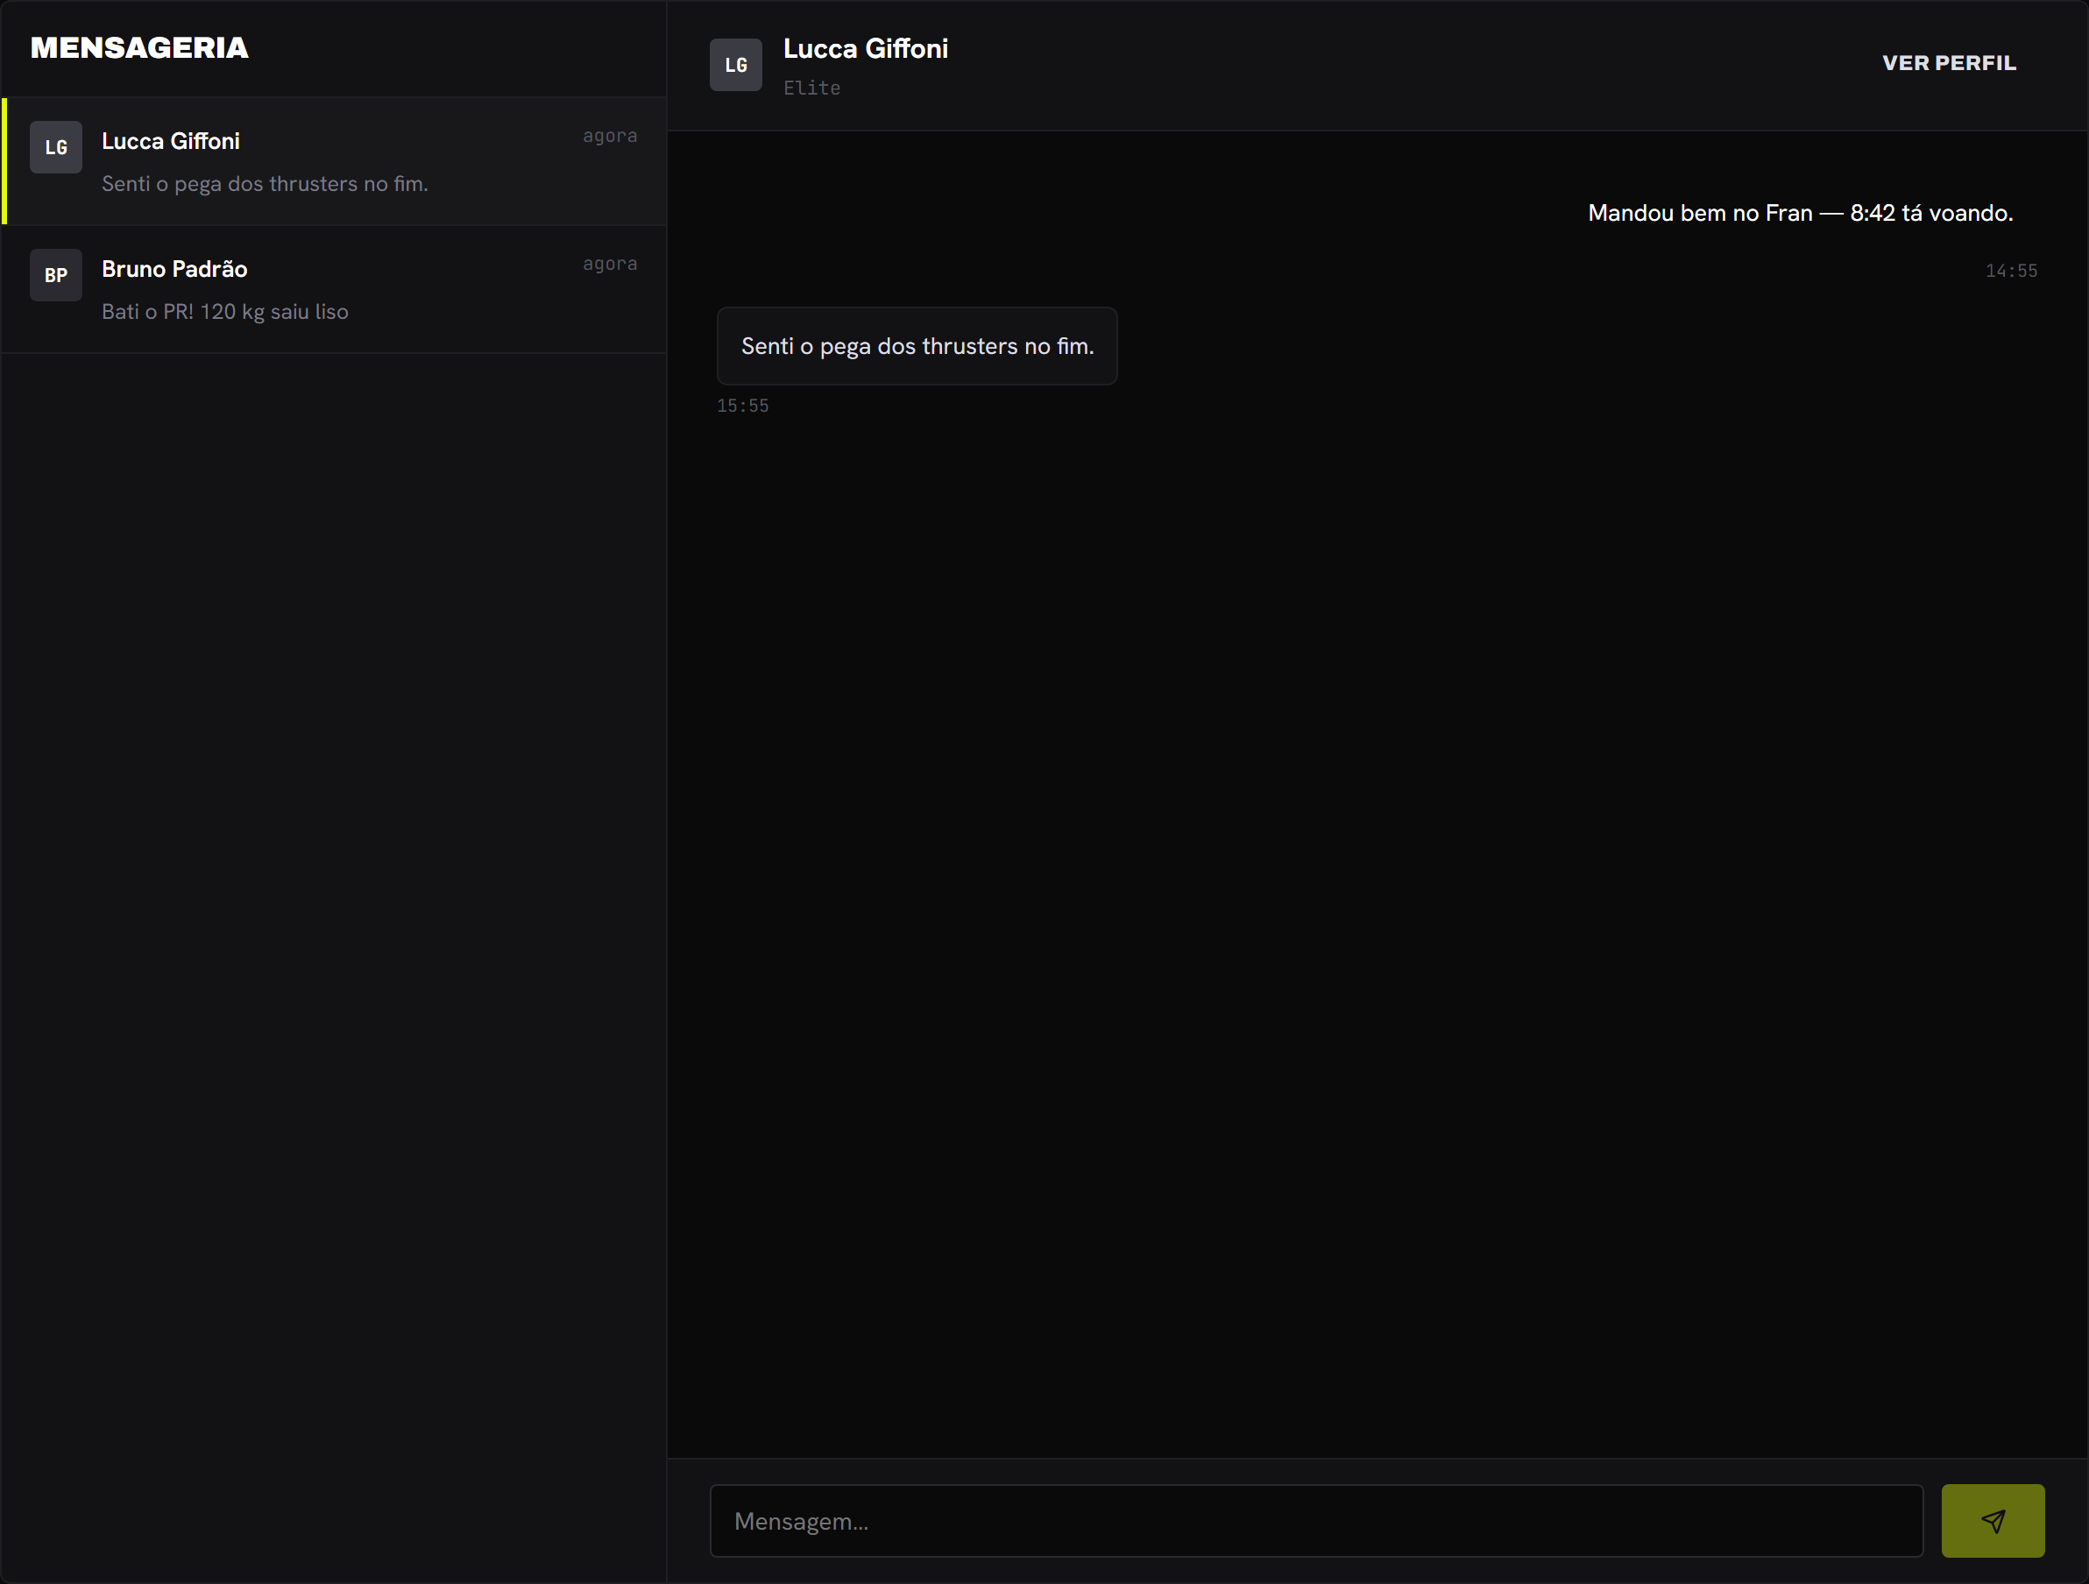Viewport: 2089px width, 1584px height.
Task: Click the Lucca Giffoni name in the header
Action: tap(866, 49)
